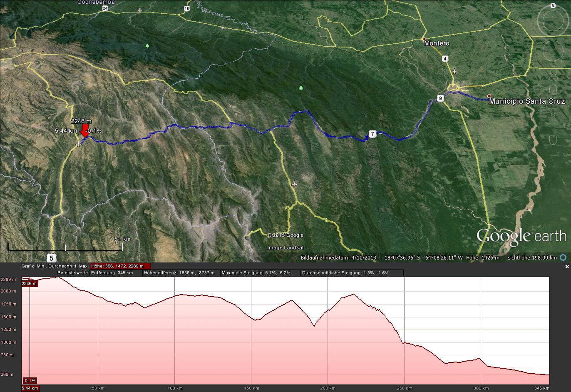Click the Durchschnittliche Steigung value box
Screen dimensions: 571x392
[351, 273]
